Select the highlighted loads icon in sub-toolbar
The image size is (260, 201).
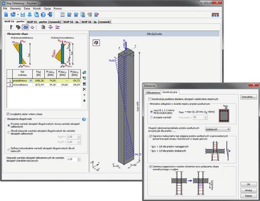coord(25,27)
